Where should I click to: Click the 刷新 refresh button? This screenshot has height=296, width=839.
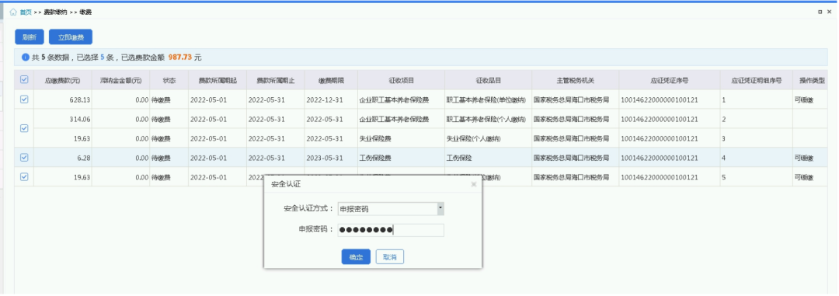pos(29,37)
